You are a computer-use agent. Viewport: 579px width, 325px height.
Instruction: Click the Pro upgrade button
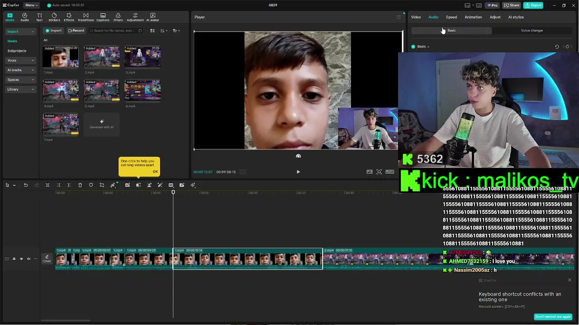click(x=492, y=5)
